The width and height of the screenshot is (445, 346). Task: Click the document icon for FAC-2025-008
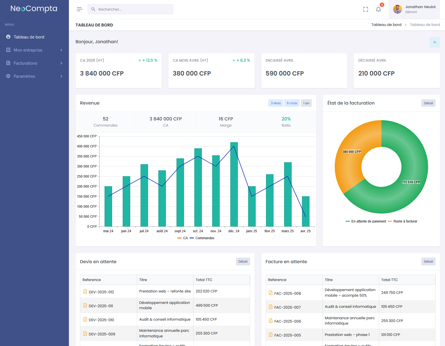270,293
